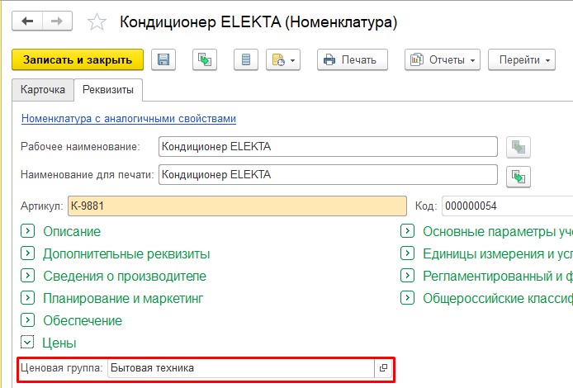Open the Отчеты dropdown menu
573x388 pixels.
(443, 59)
